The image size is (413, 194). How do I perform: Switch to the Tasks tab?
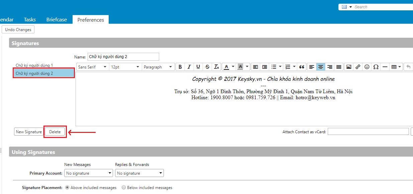pyautogui.click(x=30, y=20)
